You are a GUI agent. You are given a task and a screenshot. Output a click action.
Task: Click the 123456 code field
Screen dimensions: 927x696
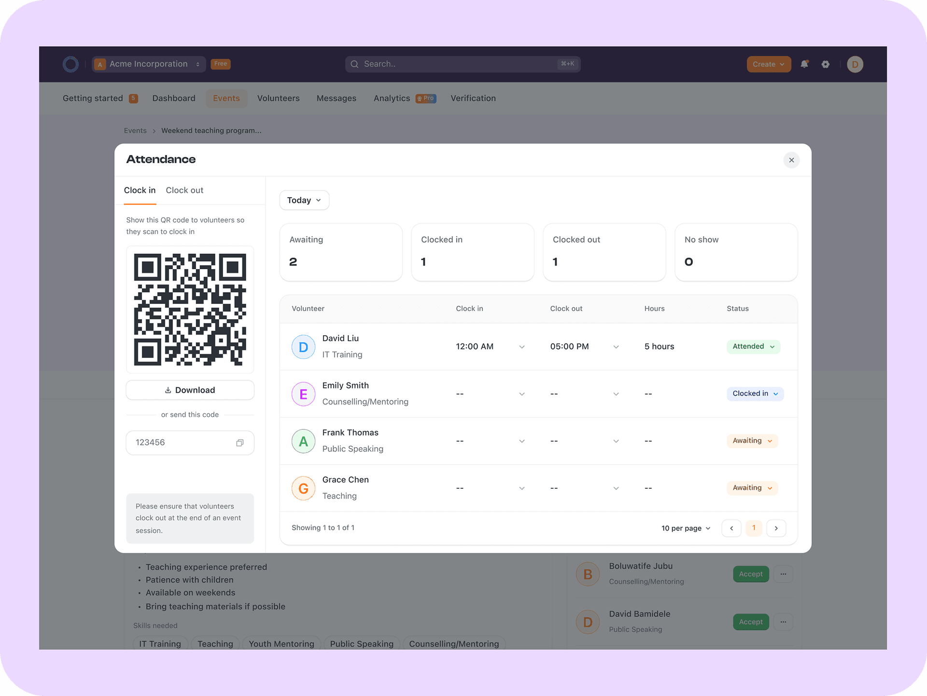click(x=190, y=443)
